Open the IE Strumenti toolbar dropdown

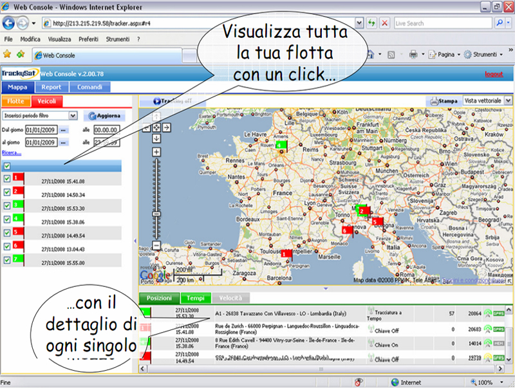pos(483,55)
